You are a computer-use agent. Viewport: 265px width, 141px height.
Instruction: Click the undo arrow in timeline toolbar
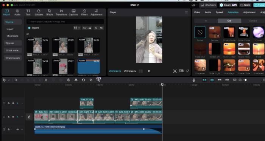16,80
